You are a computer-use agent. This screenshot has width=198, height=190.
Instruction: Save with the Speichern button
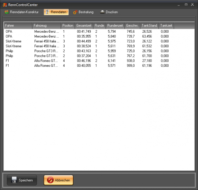22,180
